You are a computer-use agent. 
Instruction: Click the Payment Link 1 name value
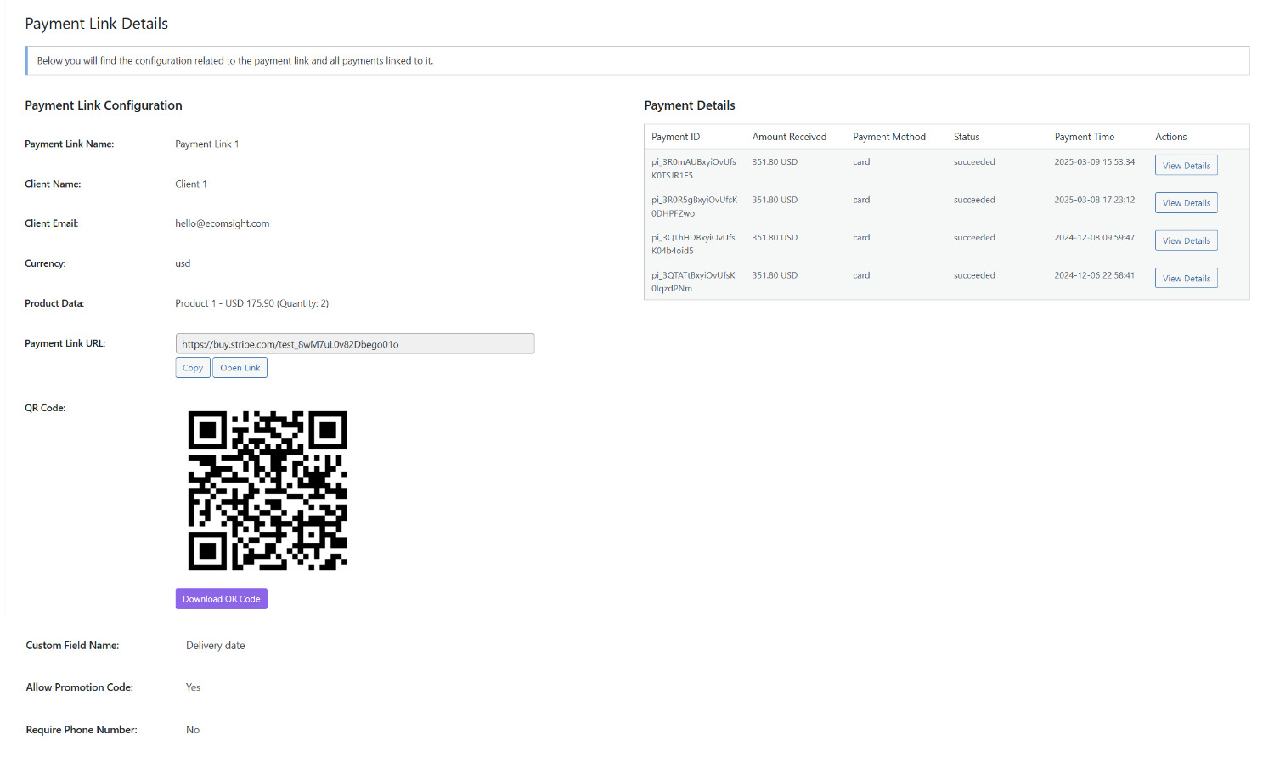(x=207, y=144)
